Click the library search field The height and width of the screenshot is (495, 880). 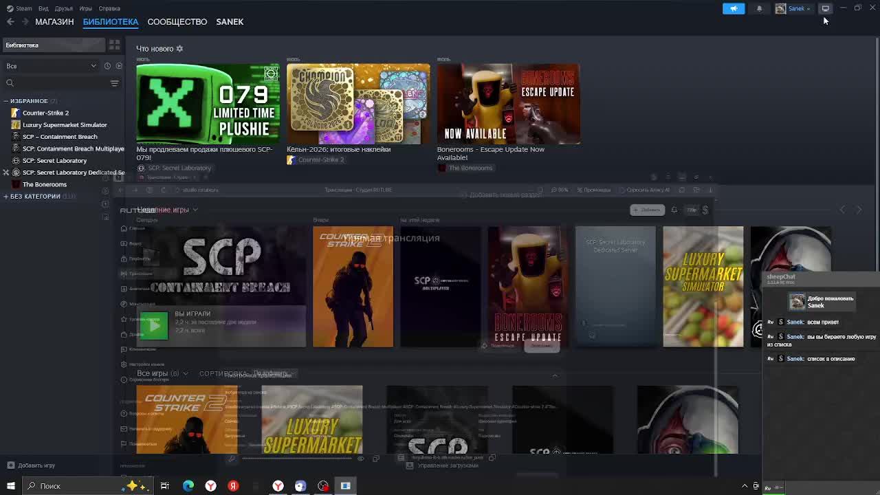[x=55, y=83]
